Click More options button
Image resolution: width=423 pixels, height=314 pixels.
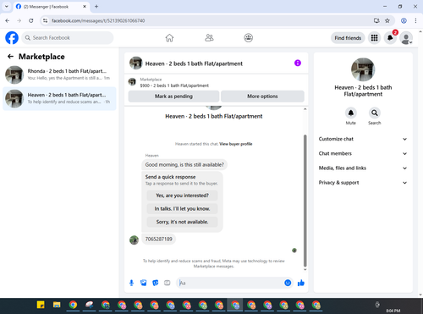pos(262,96)
